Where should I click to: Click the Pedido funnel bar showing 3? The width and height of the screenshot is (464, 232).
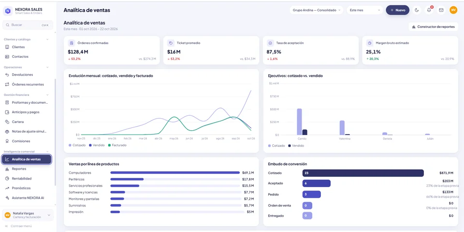[x=312, y=194]
